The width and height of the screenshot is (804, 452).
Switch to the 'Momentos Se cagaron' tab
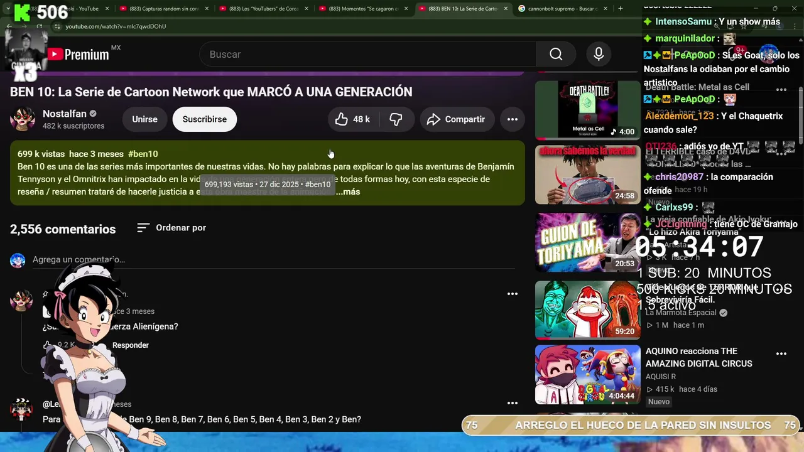coord(362,9)
